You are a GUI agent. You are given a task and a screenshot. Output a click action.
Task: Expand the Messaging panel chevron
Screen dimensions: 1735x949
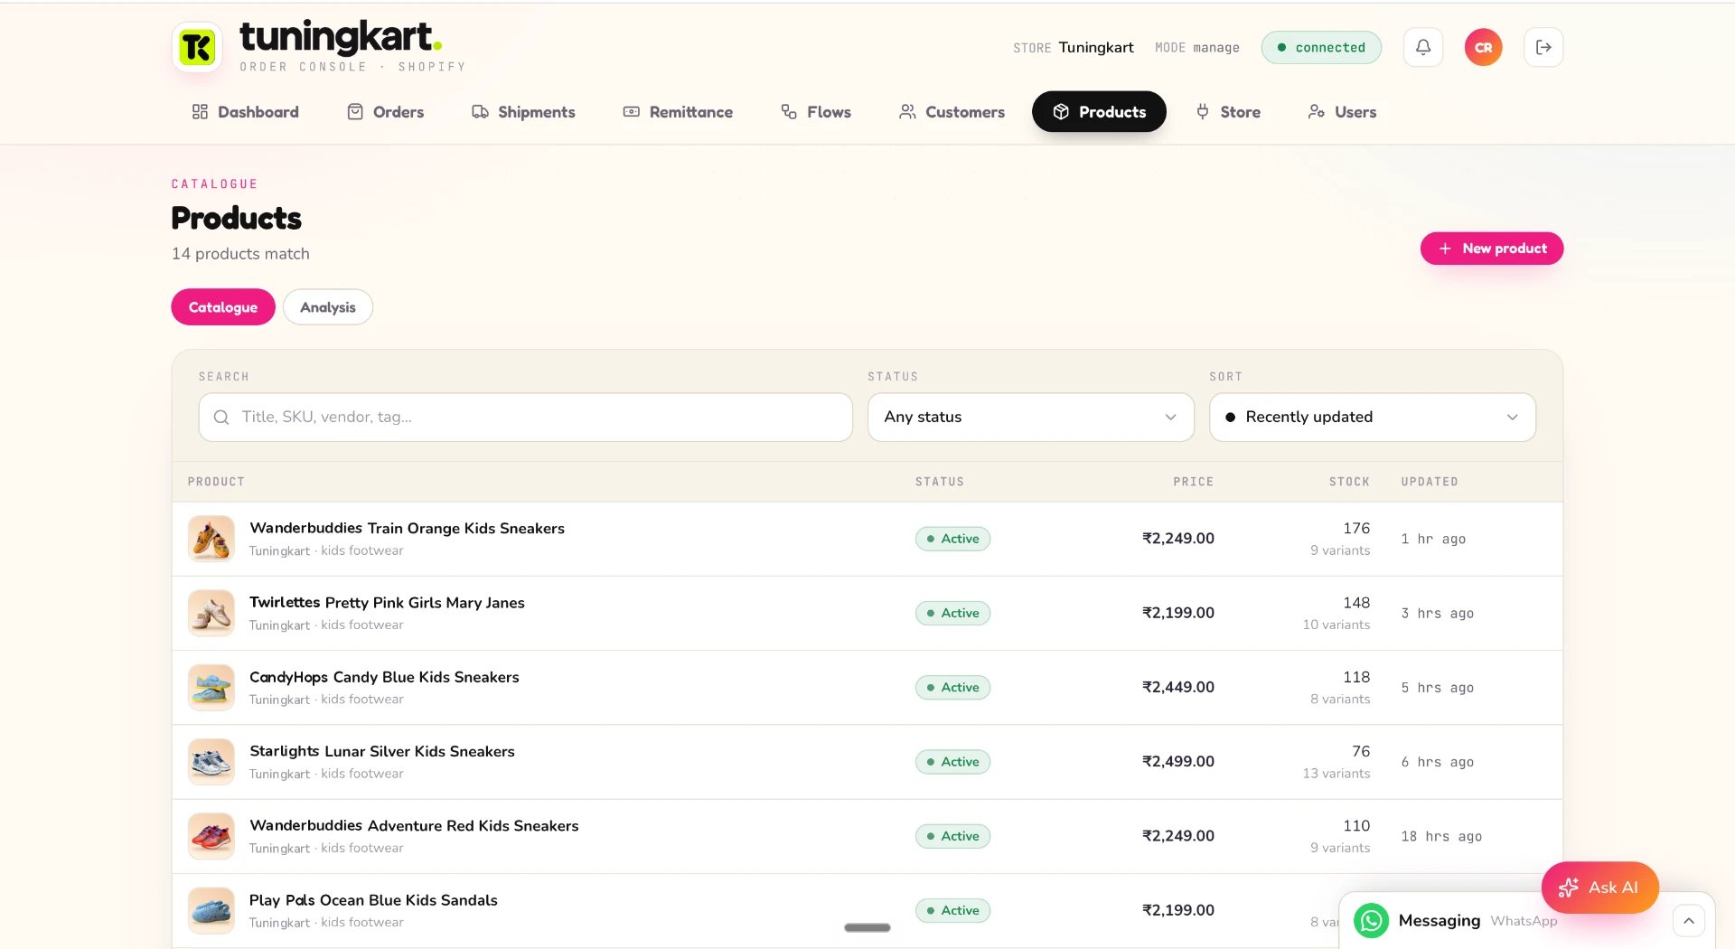[1688, 921]
